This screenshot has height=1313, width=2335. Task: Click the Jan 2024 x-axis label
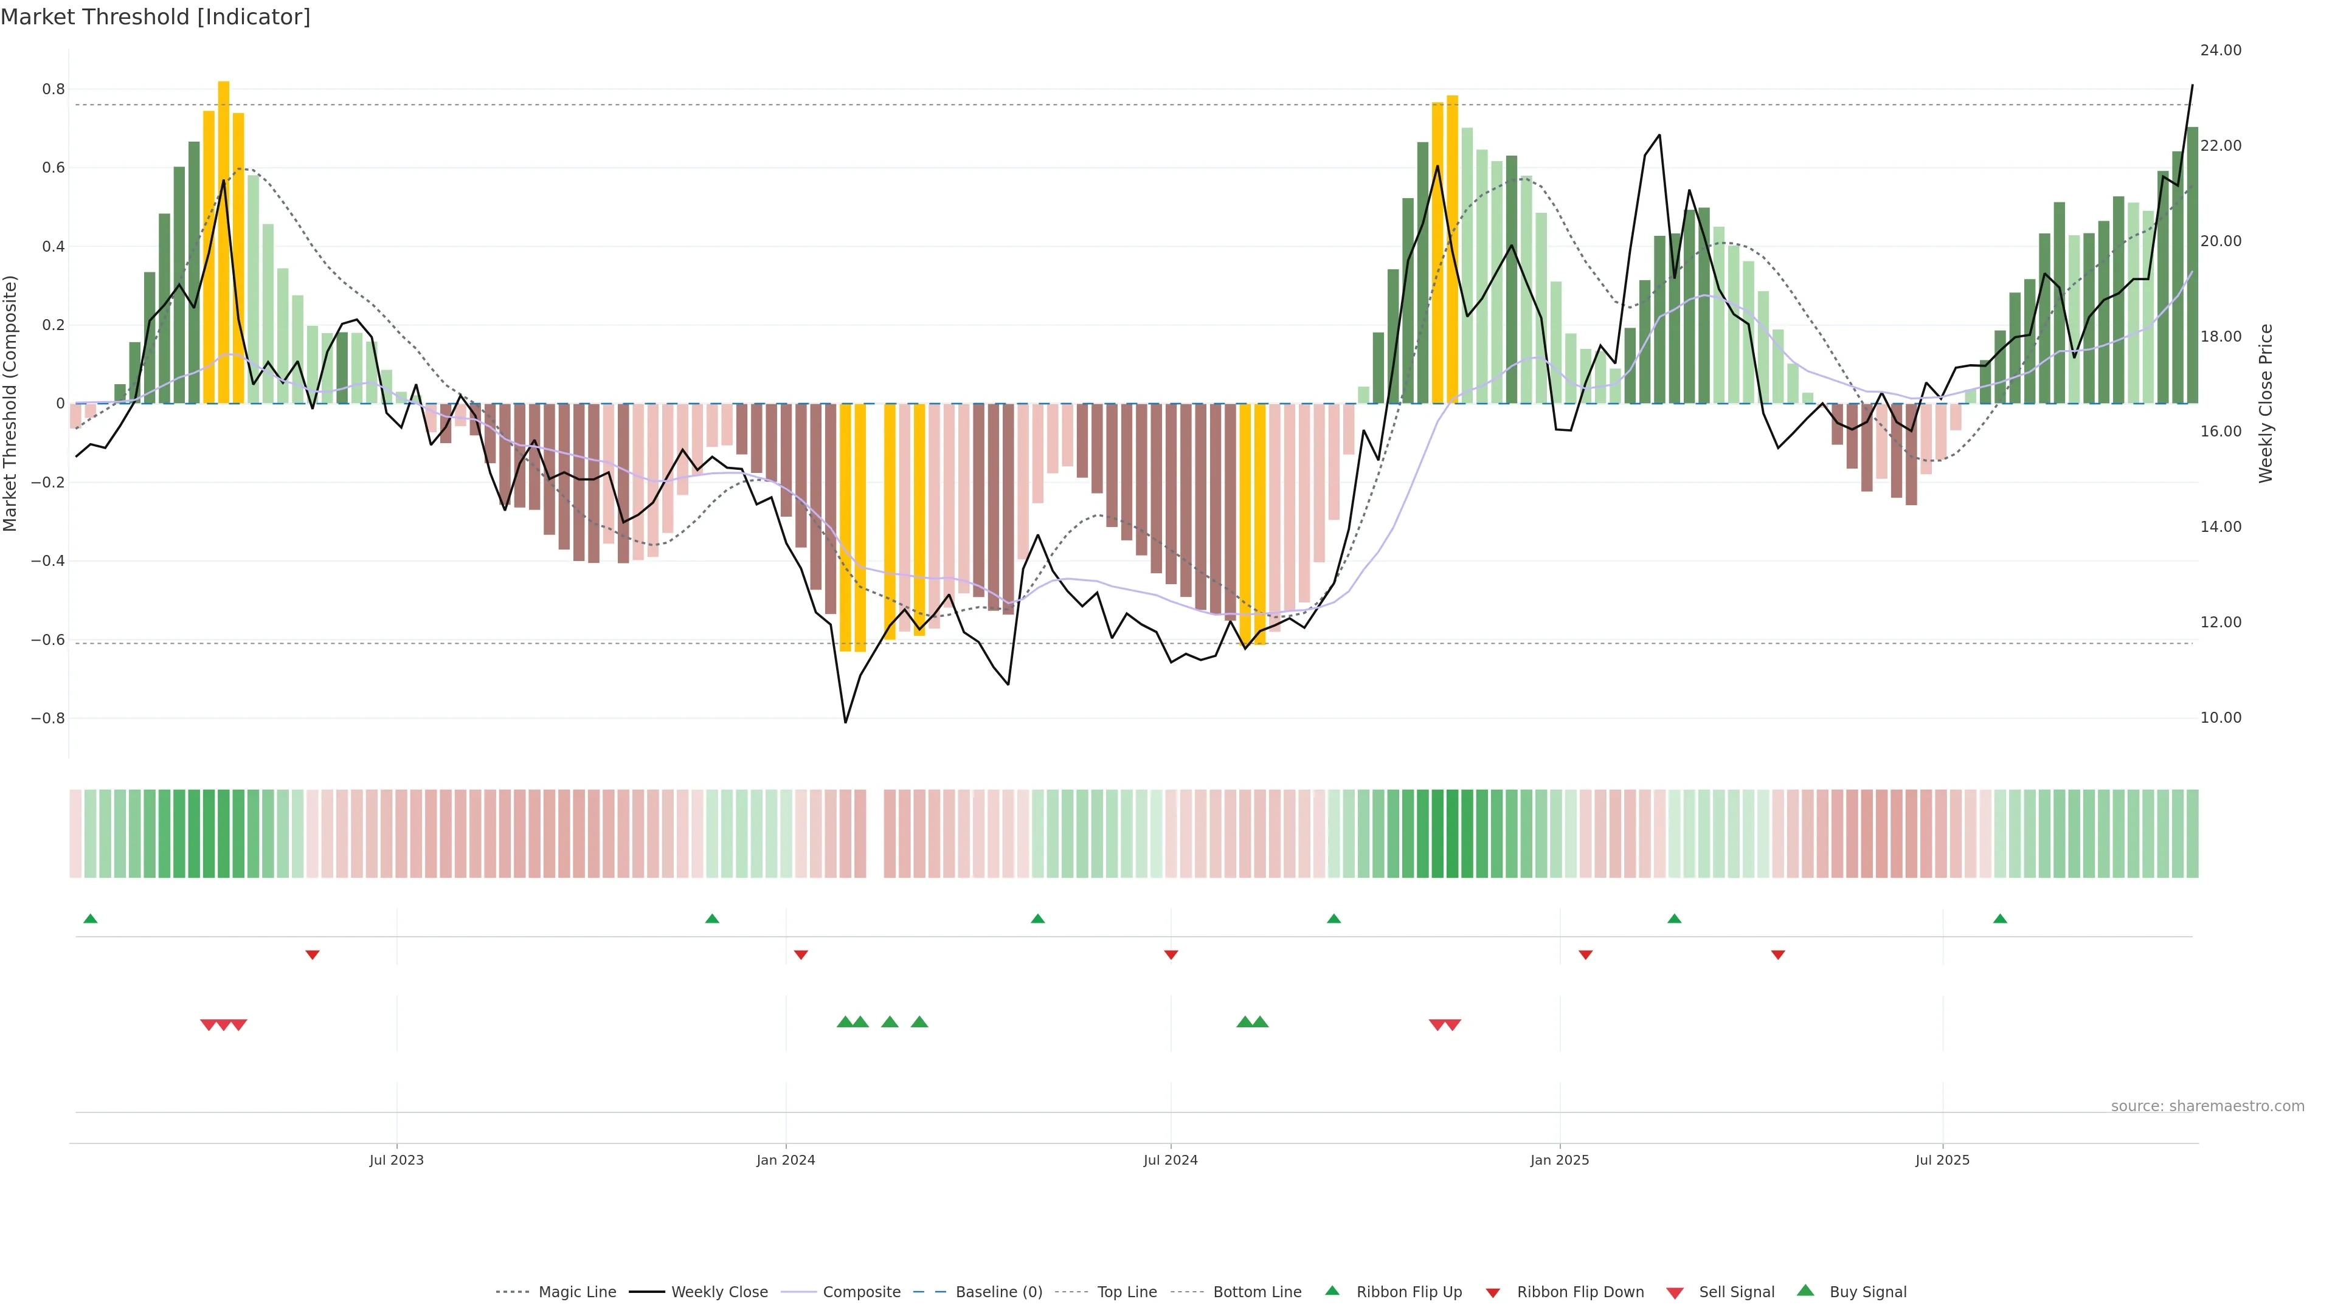[x=785, y=1160]
